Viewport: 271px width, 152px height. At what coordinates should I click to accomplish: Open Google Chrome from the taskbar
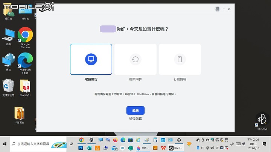[81, 140]
